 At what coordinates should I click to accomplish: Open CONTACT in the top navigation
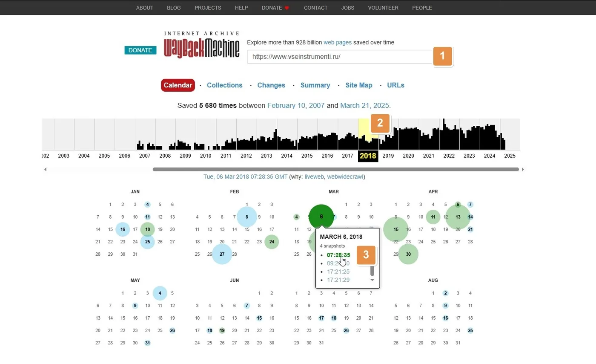[316, 8]
